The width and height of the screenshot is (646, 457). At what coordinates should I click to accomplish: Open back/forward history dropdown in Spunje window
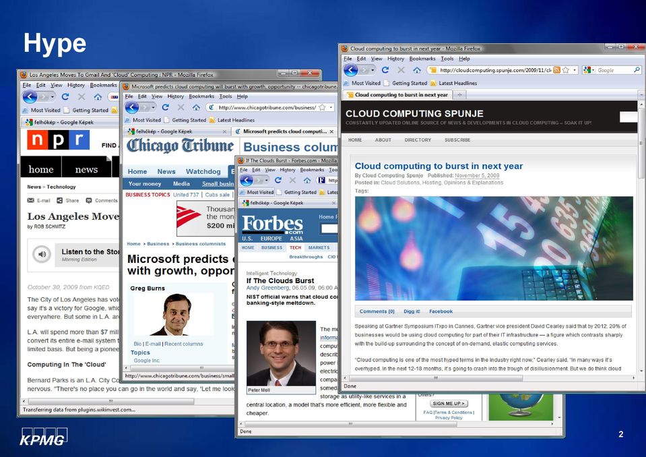(x=373, y=70)
